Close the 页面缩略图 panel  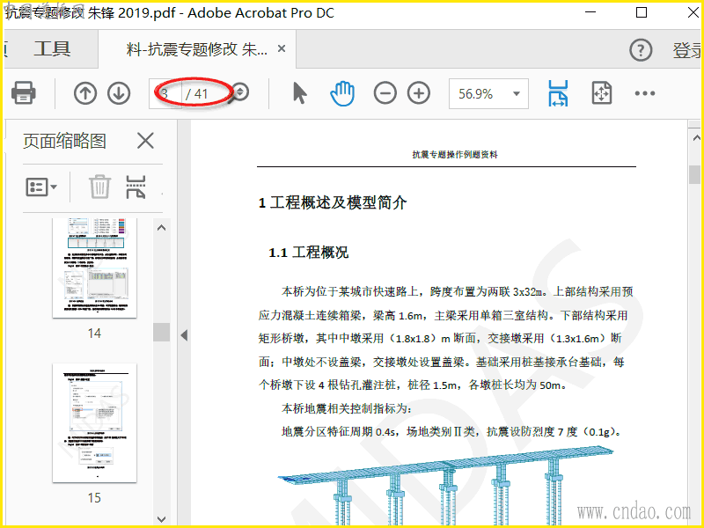(145, 141)
